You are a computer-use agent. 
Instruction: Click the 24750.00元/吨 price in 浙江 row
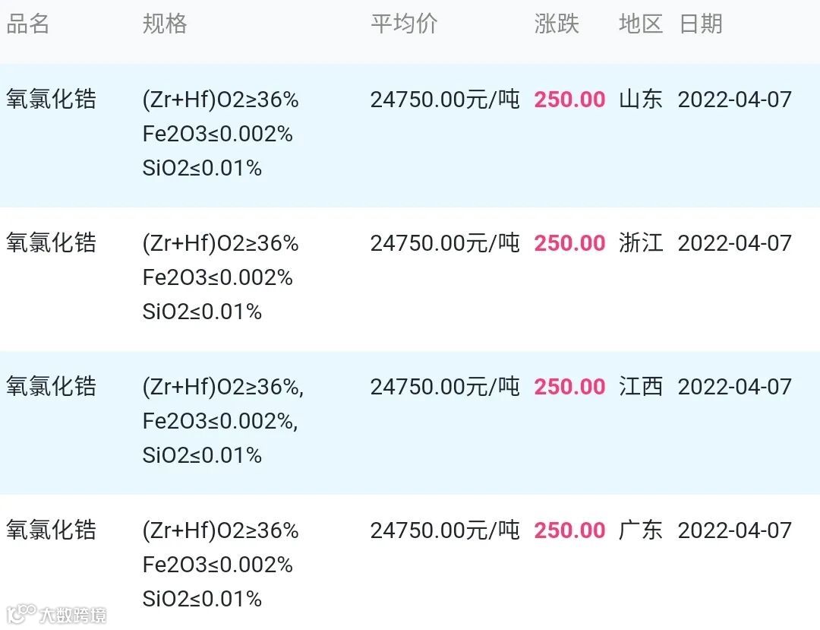pos(445,243)
